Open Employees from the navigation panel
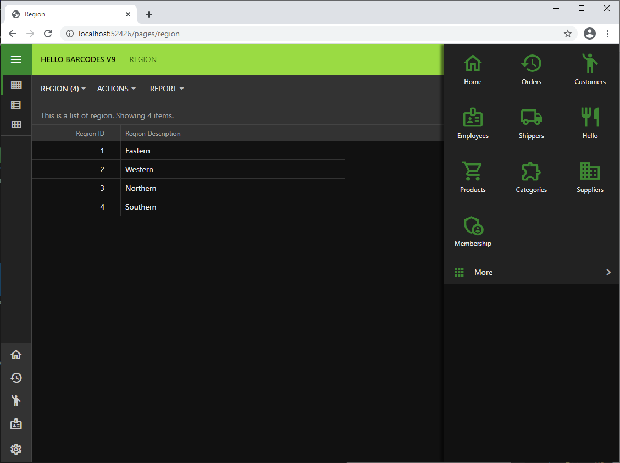The height and width of the screenshot is (463, 620). click(x=473, y=124)
